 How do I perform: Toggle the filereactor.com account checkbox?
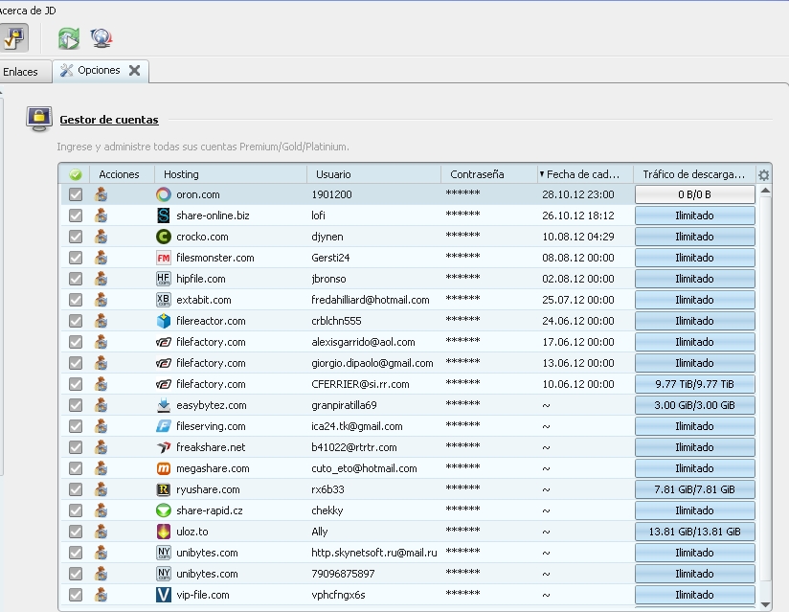[x=76, y=321]
